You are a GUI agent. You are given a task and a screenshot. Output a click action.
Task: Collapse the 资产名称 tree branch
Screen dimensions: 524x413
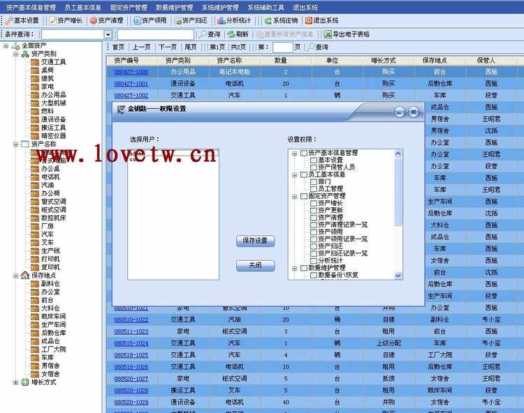(15, 144)
